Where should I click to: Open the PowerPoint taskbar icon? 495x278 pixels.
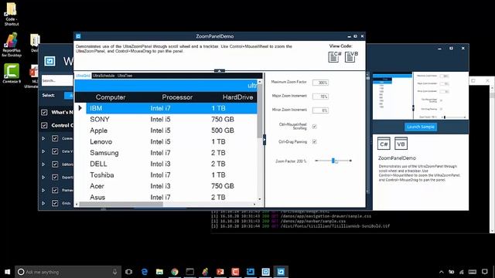220,272
